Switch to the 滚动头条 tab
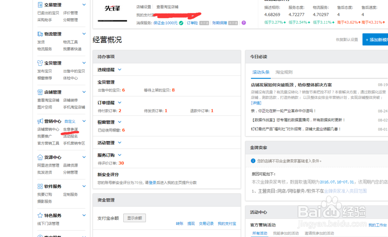 [x=261, y=72]
